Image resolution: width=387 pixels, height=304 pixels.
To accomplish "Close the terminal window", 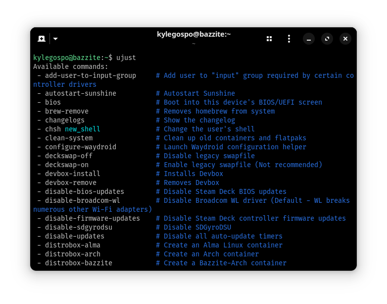I will 345,39.
